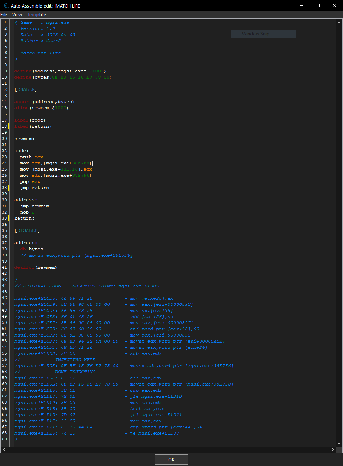Maximize the Auto Assemble window

click(318, 5)
